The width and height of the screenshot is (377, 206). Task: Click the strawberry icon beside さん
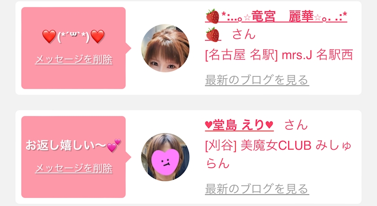pyautogui.click(x=213, y=35)
